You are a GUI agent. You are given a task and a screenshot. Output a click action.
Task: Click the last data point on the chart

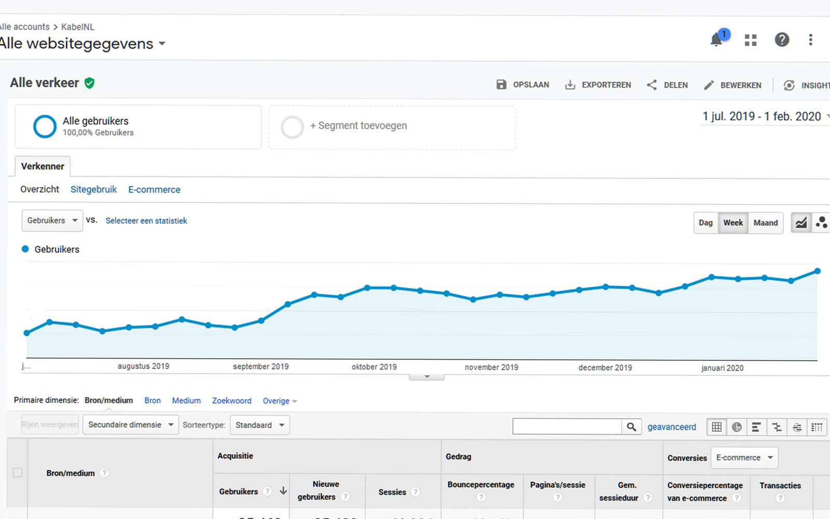(x=818, y=271)
